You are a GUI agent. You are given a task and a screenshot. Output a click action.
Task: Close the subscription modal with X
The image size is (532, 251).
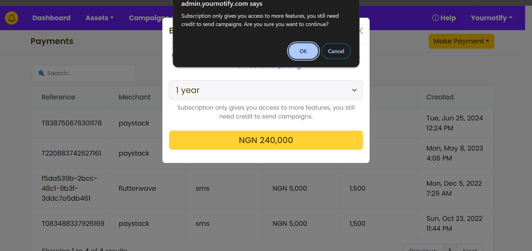click(x=361, y=31)
